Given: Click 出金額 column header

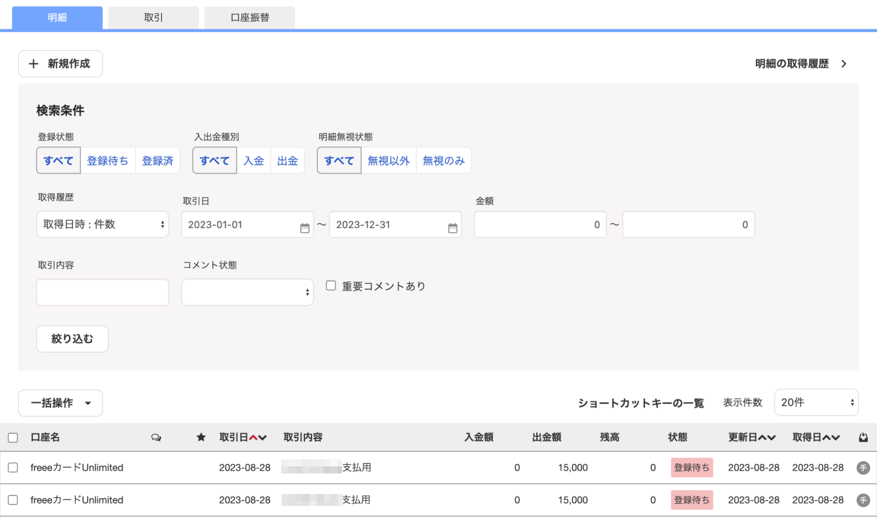Looking at the screenshot, I should pyautogui.click(x=547, y=437).
